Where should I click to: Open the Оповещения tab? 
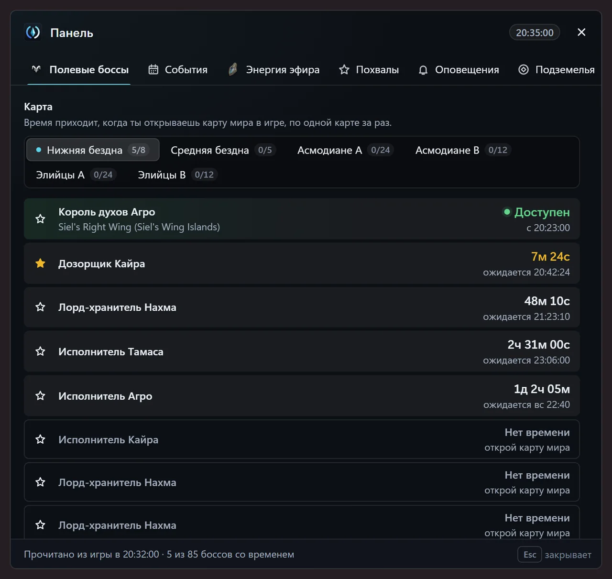coord(459,70)
